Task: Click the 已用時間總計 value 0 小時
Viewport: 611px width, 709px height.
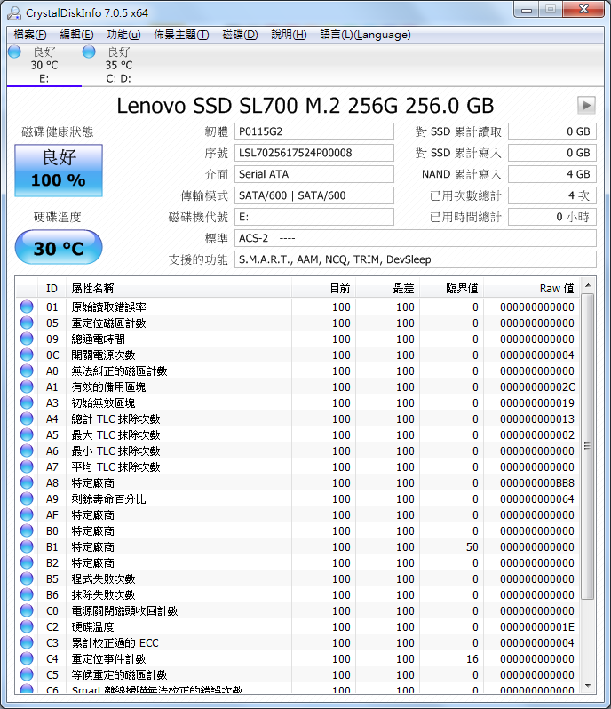Action: point(552,217)
